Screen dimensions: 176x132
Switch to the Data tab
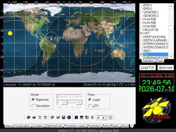[x=159, y=61]
